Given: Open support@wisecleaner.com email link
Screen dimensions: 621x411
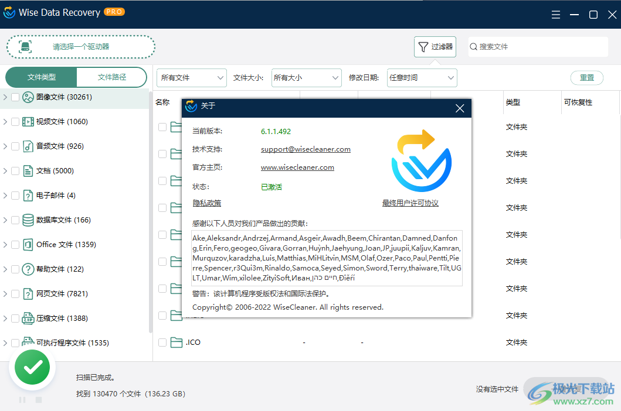Looking at the screenshot, I should [x=306, y=149].
